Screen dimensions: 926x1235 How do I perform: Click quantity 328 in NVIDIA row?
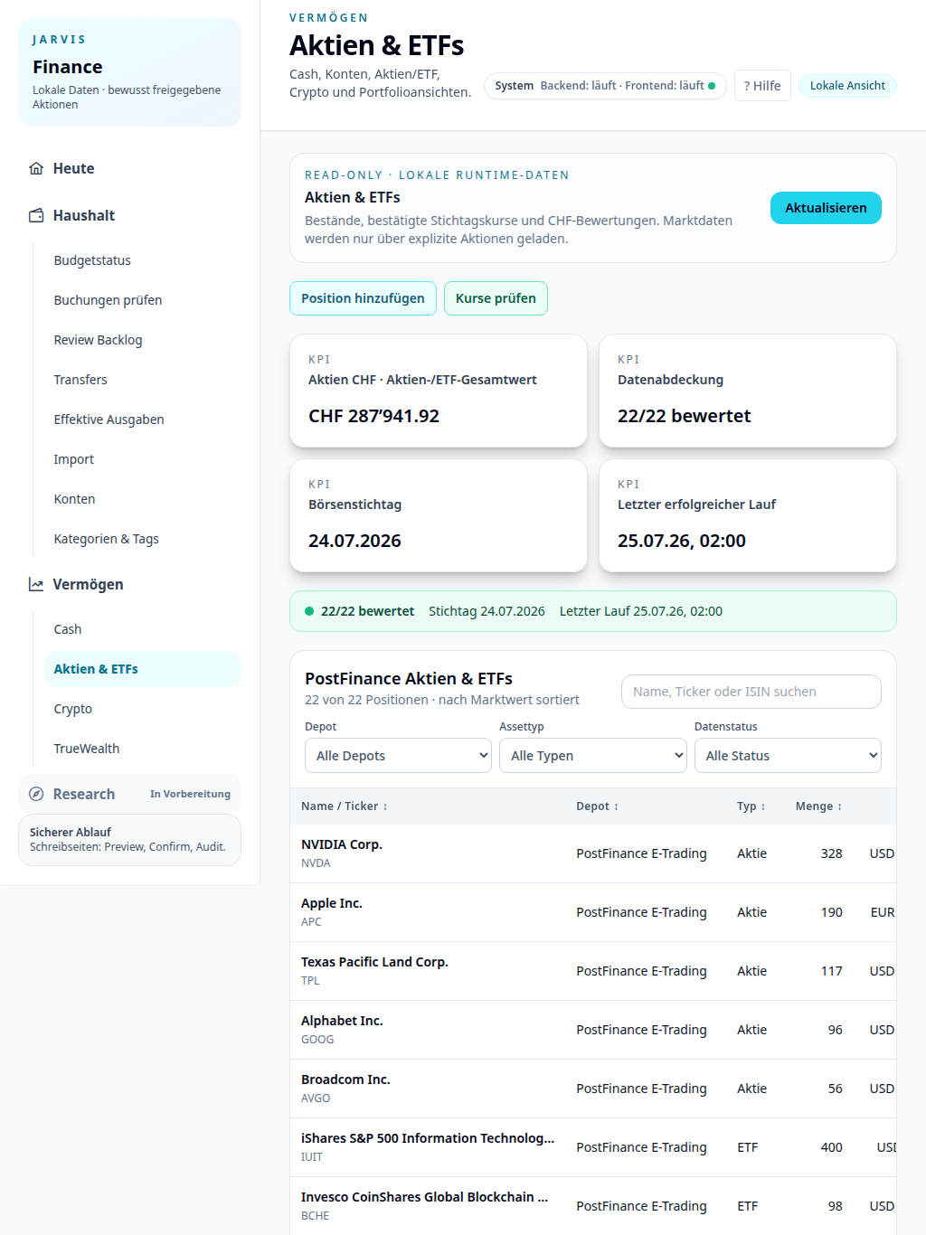(832, 853)
